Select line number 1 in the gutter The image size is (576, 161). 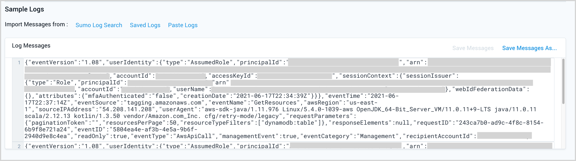click(x=19, y=62)
